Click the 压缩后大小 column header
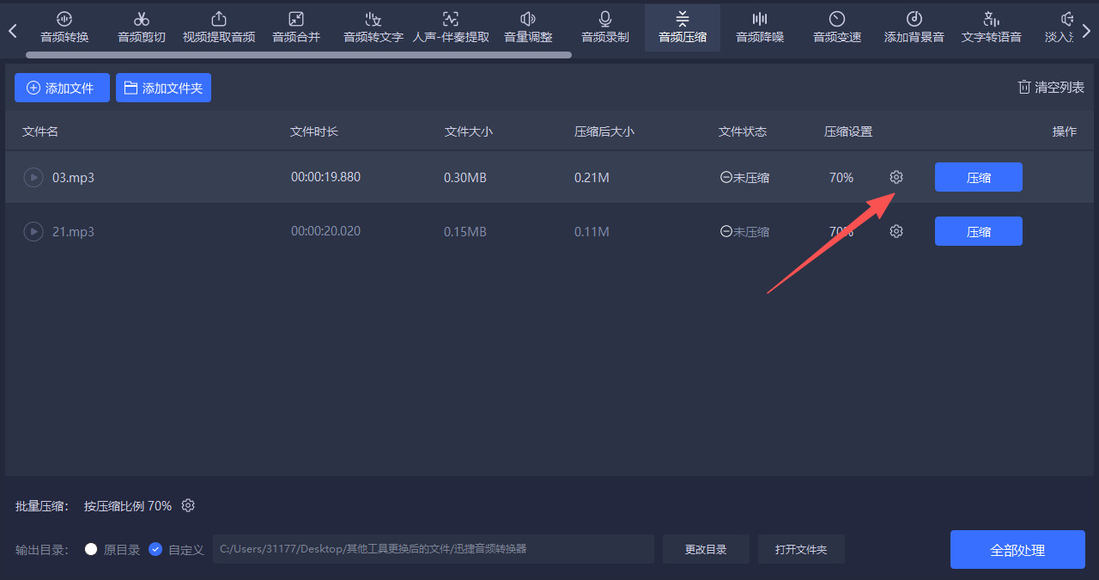1099x580 pixels. (604, 131)
